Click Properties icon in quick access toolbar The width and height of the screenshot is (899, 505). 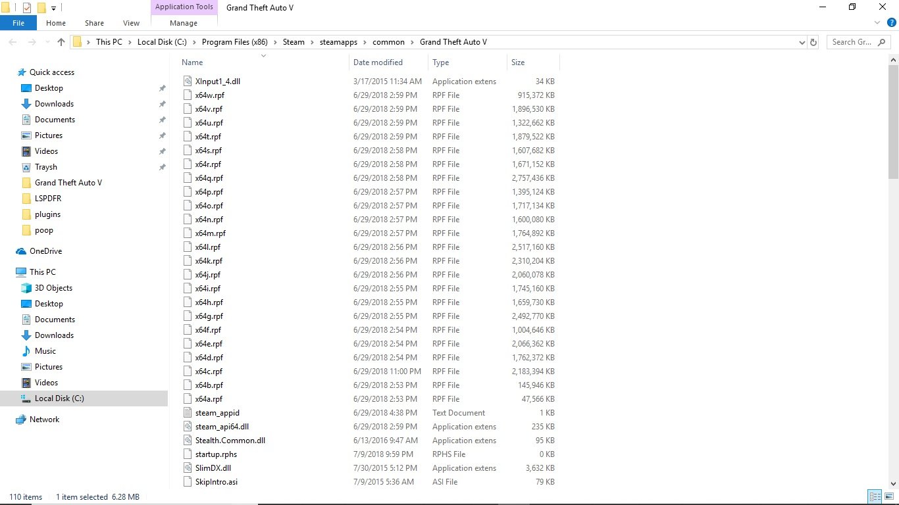click(x=26, y=8)
